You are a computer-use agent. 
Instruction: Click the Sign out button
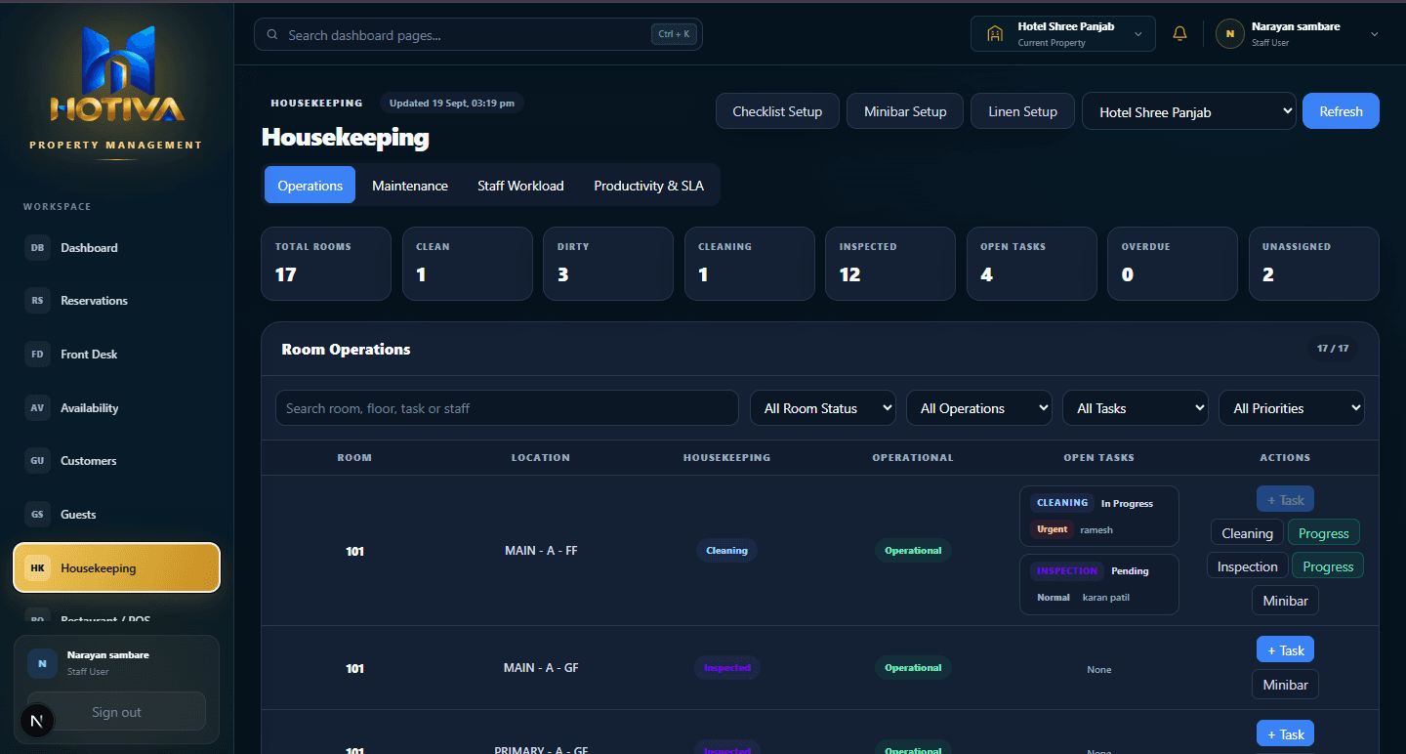click(x=116, y=712)
